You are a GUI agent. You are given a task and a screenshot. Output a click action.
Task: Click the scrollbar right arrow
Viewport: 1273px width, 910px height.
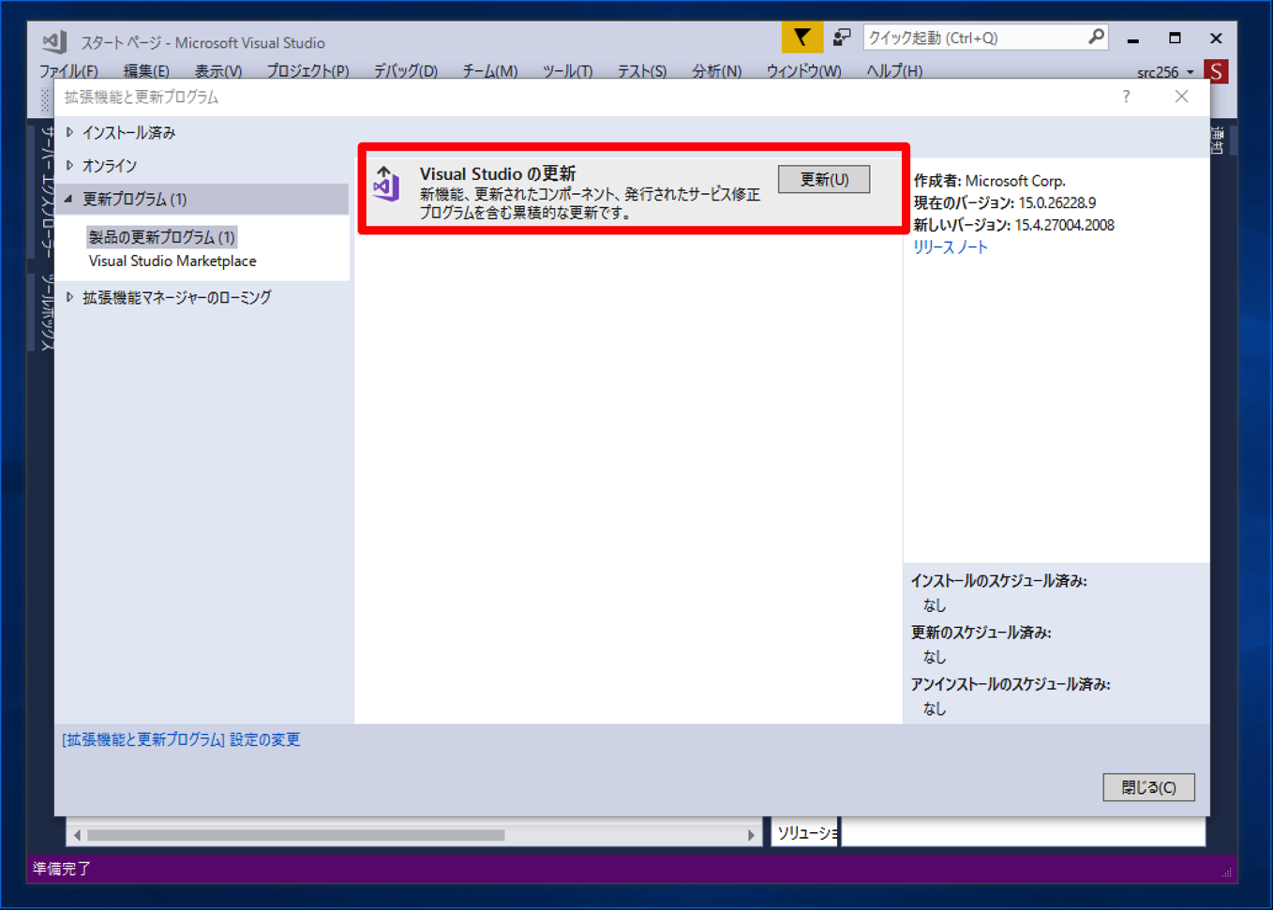tap(751, 835)
